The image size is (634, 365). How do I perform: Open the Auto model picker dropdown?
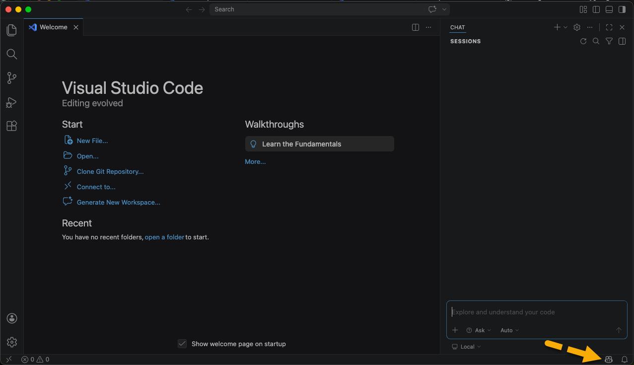point(509,330)
